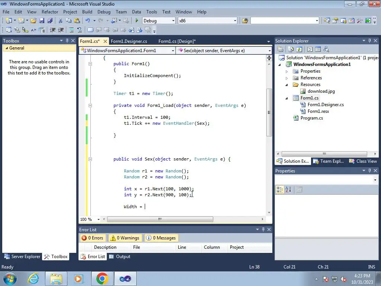Collapse the Form1_Load method outline block
Screen dimensions: 381x286
click(x=90, y=105)
